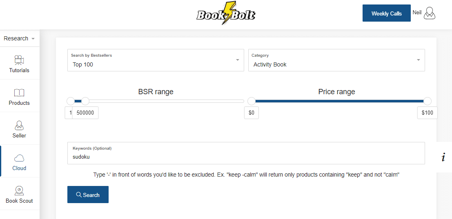The height and width of the screenshot is (219, 452).
Task: Open the Search by Bestsellers dropdown
Action: (156, 60)
